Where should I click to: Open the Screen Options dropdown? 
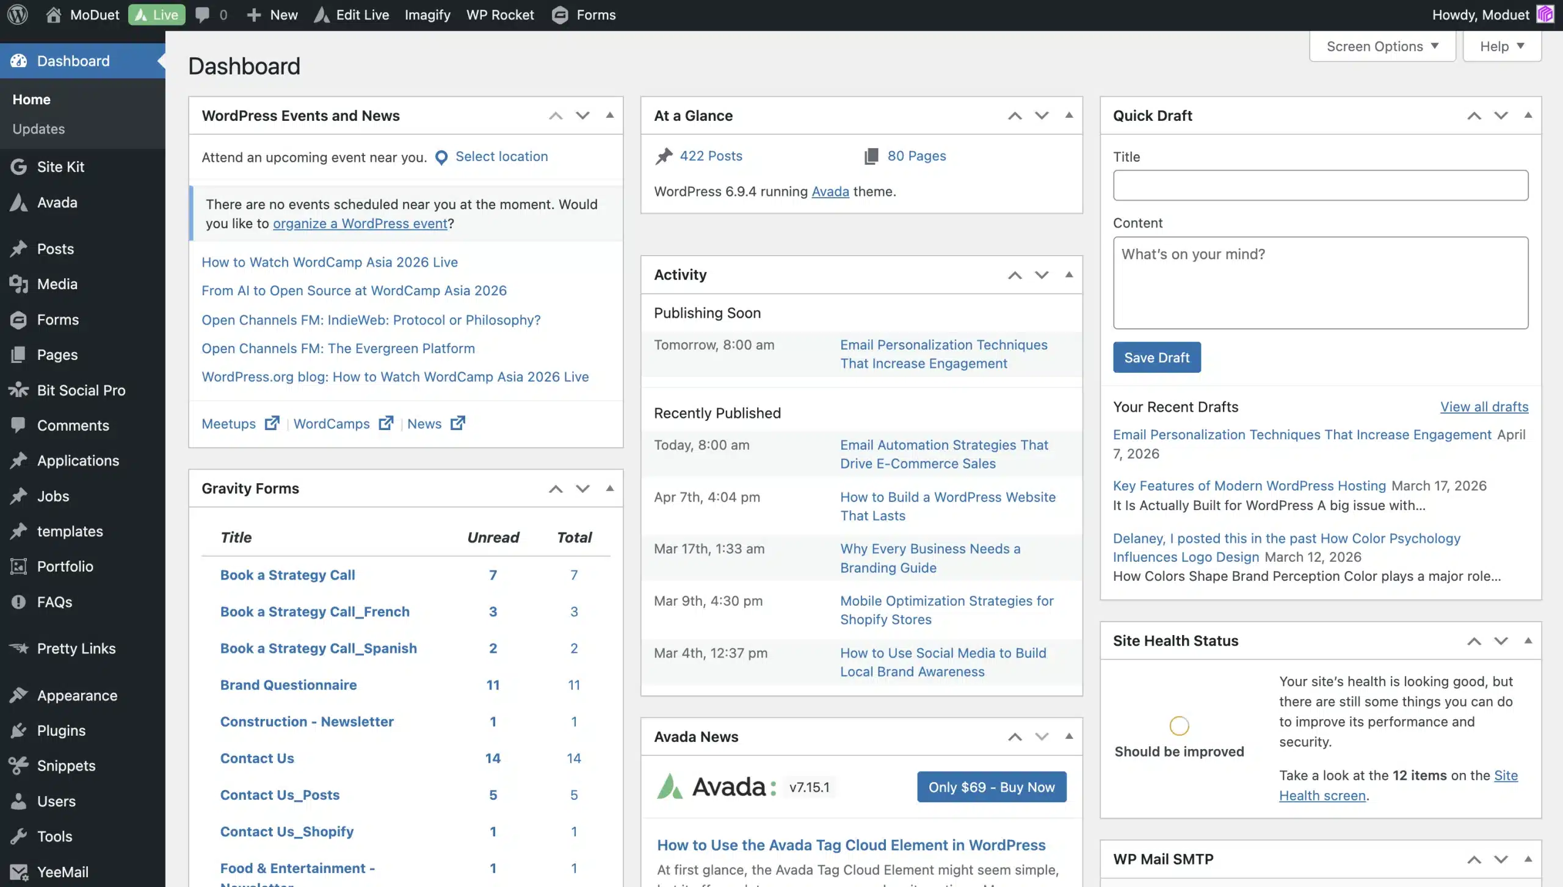click(1382, 46)
